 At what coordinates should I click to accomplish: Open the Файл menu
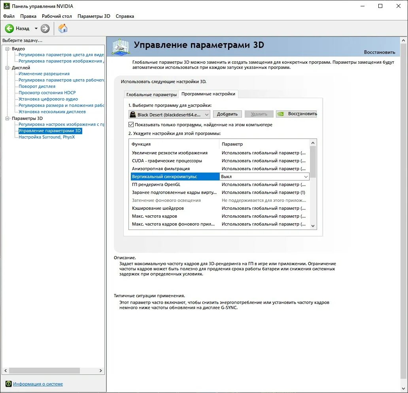[x=9, y=16]
